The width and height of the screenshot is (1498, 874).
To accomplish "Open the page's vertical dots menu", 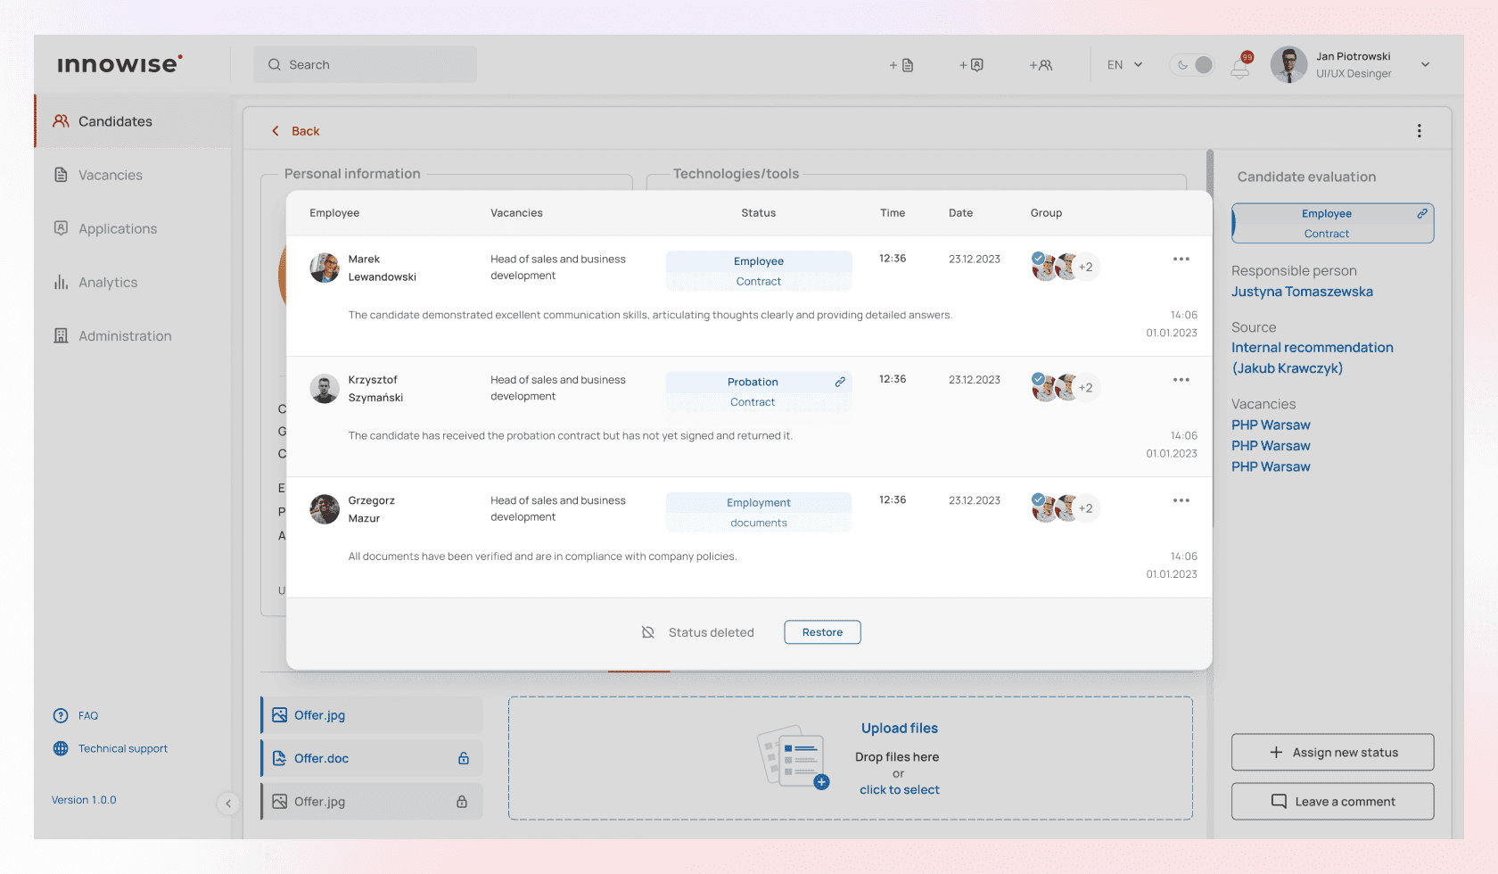I will coord(1420,131).
